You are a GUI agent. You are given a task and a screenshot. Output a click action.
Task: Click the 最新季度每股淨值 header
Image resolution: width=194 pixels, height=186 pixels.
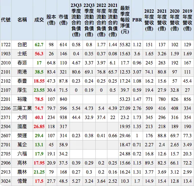point(125,20)
